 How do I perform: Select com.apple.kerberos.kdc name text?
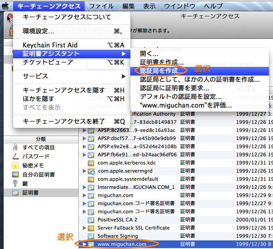coord(127,163)
